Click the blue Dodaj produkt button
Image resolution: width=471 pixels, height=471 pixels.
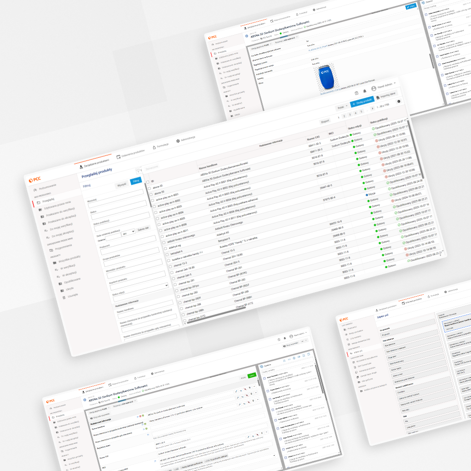[x=361, y=101]
